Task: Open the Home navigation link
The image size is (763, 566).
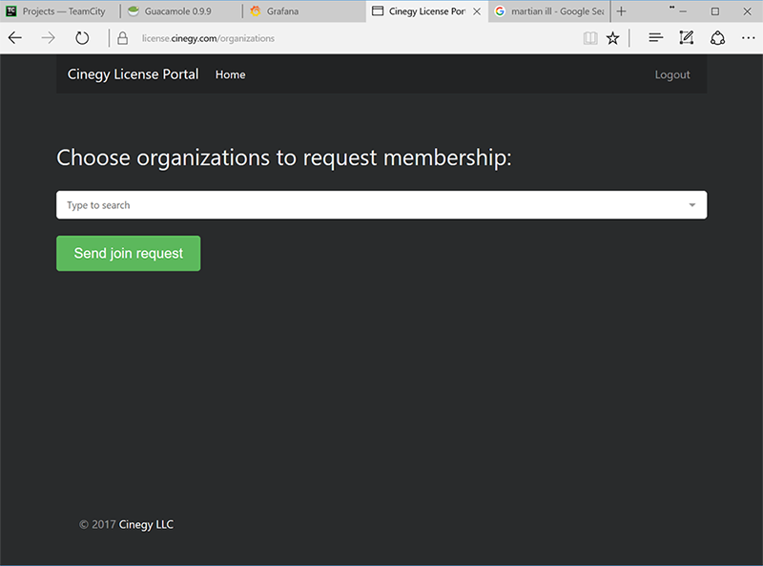Action: 230,74
